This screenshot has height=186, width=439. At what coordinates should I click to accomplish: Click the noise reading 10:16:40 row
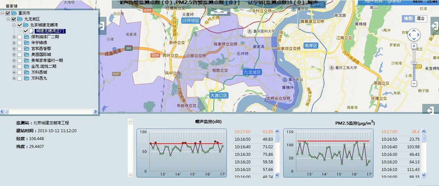(254, 147)
